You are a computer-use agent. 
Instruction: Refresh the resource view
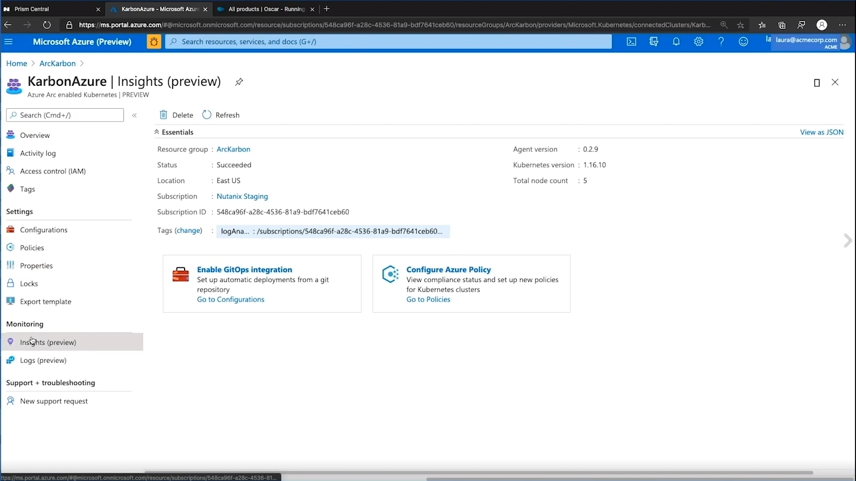tap(221, 115)
